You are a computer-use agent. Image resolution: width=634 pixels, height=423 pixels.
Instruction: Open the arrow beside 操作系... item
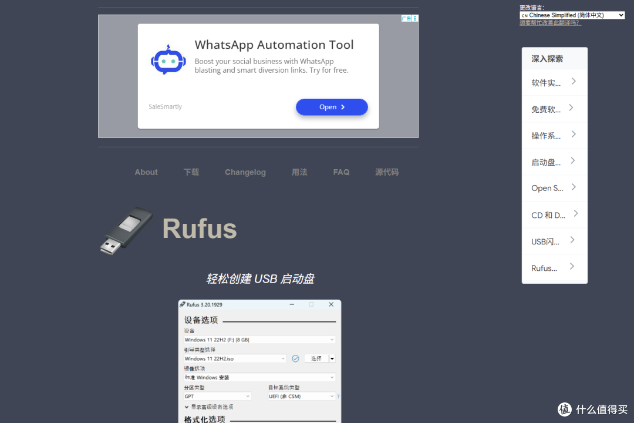(574, 134)
